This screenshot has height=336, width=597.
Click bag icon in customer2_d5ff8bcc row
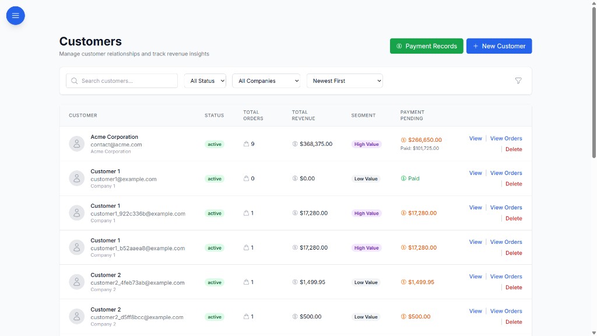click(x=246, y=317)
